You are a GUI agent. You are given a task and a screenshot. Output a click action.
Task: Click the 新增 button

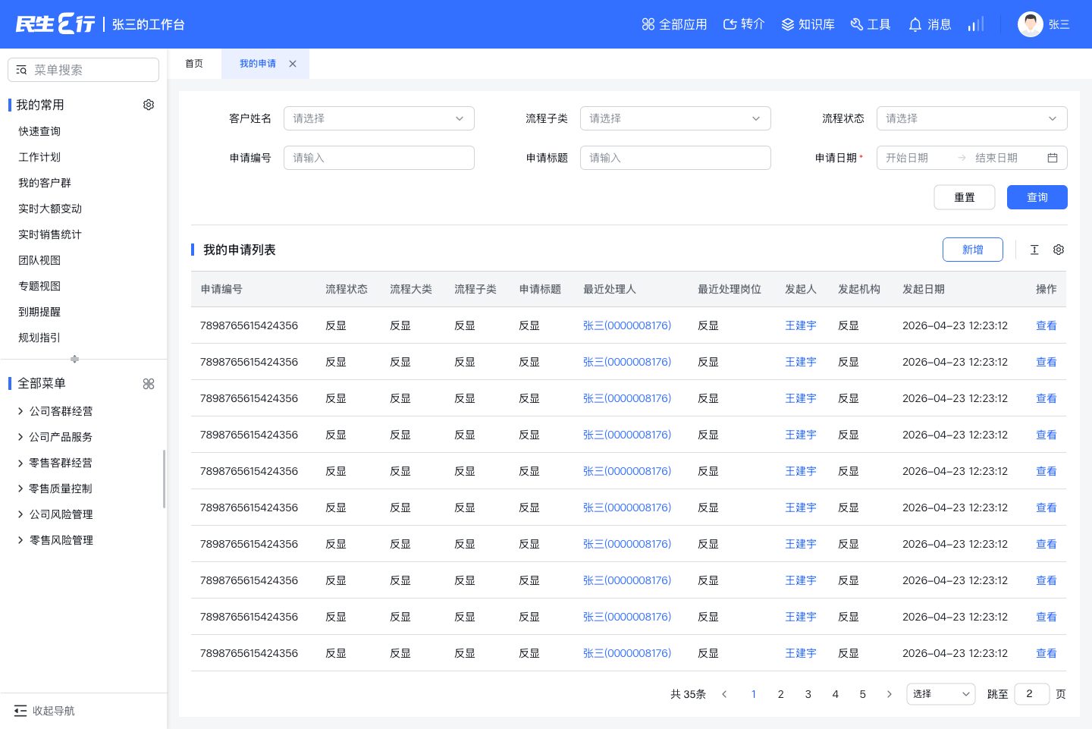(x=973, y=250)
